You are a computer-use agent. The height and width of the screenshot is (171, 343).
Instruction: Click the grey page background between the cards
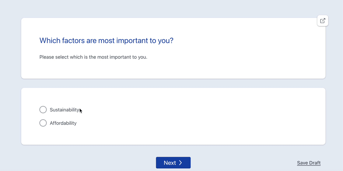click(173, 83)
